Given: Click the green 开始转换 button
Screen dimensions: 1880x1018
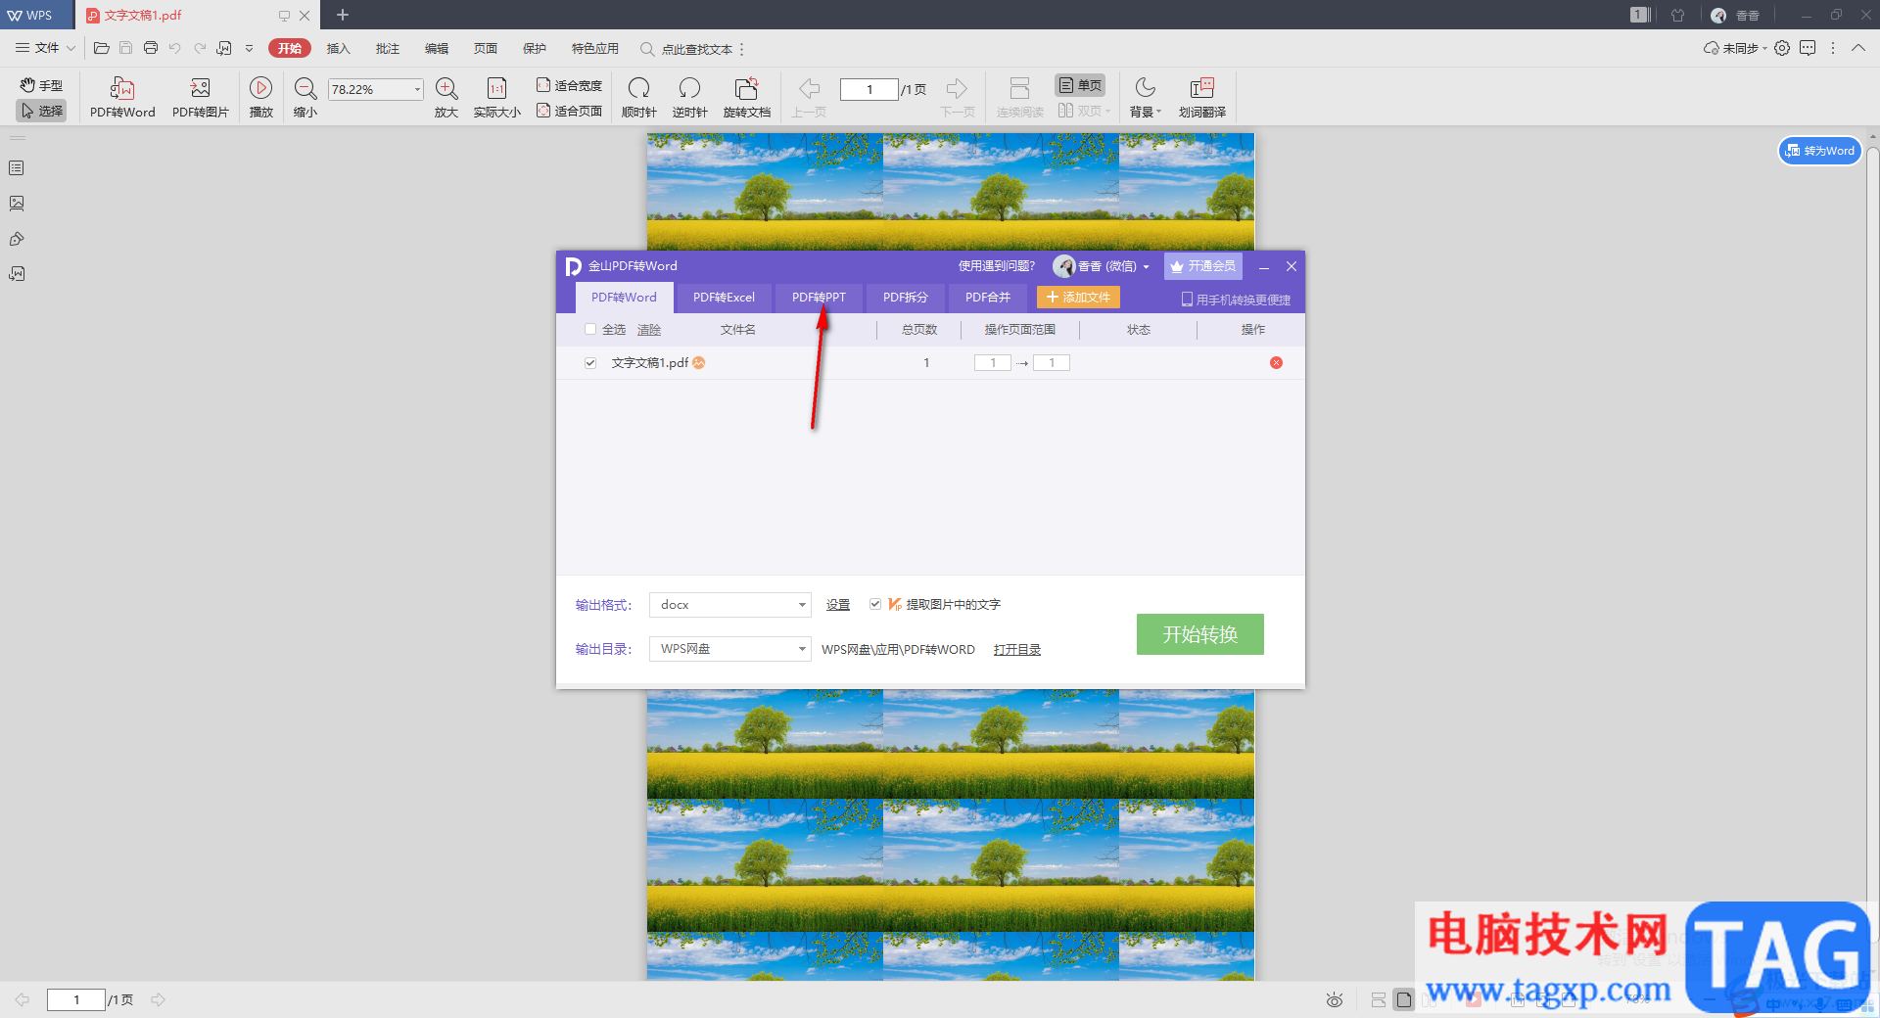Looking at the screenshot, I should coord(1200,634).
